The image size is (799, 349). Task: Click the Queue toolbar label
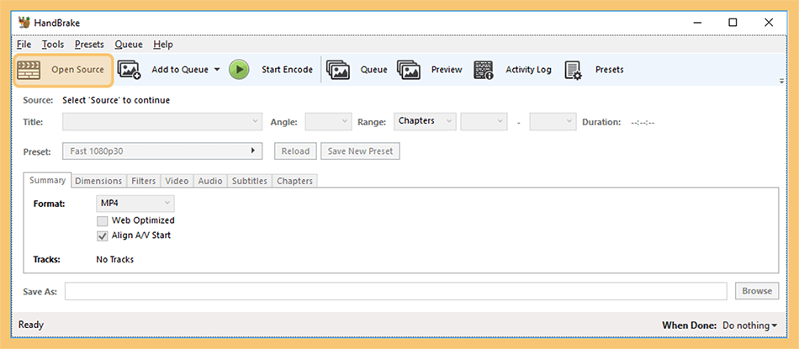coord(374,70)
